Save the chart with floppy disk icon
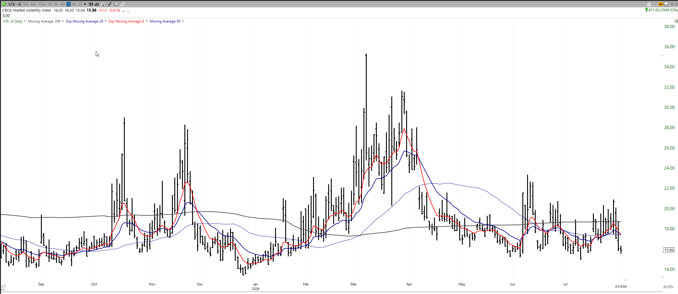This screenshot has width=678, height=294. click(x=666, y=4)
